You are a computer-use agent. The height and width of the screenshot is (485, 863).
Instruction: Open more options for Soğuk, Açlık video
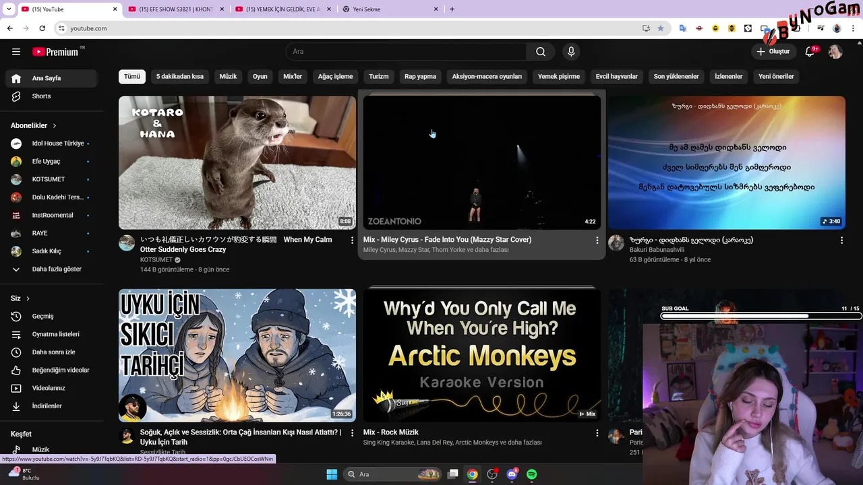click(x=352, y=432)
